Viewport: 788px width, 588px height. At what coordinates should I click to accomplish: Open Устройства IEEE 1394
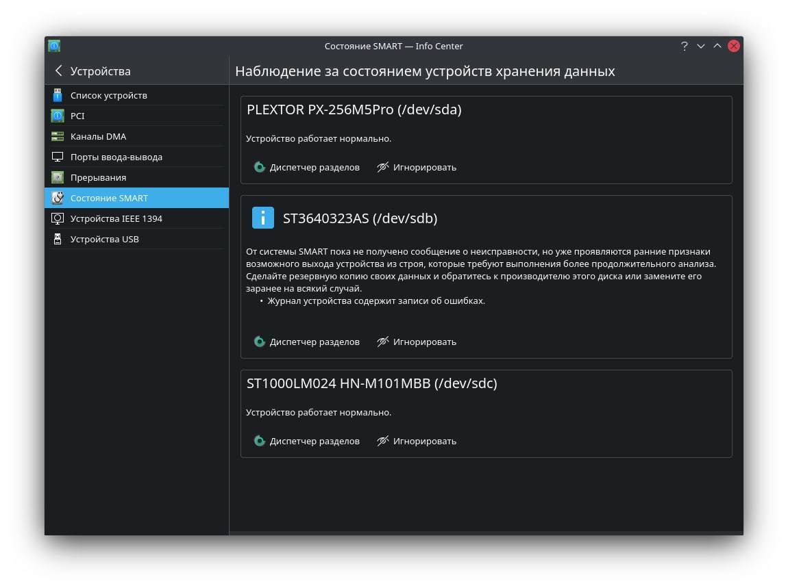pyautogui.click(x=136, y=218)
